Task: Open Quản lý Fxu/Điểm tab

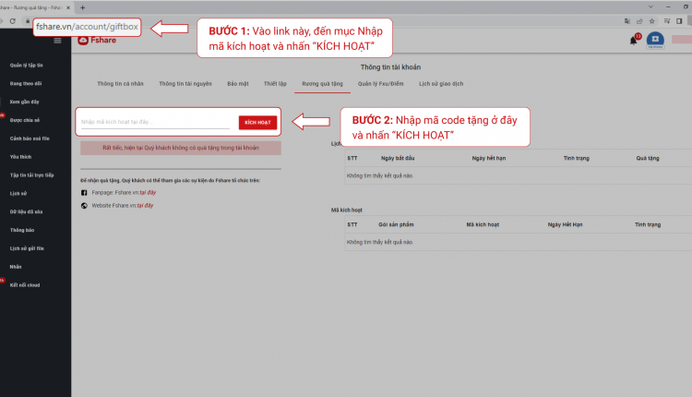Action: [x=380, y=83]
